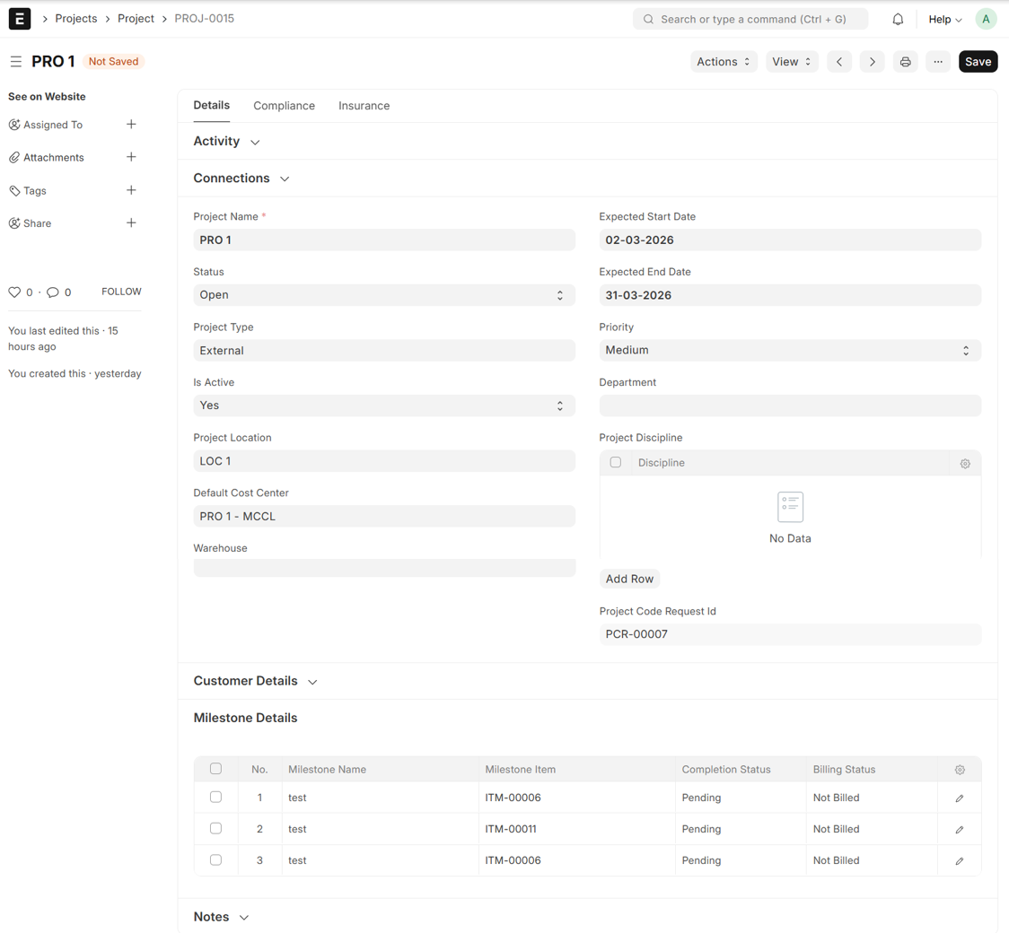Open the Insurance tab
Viewport: 1009px width, 933px height.
pos(364,106)
